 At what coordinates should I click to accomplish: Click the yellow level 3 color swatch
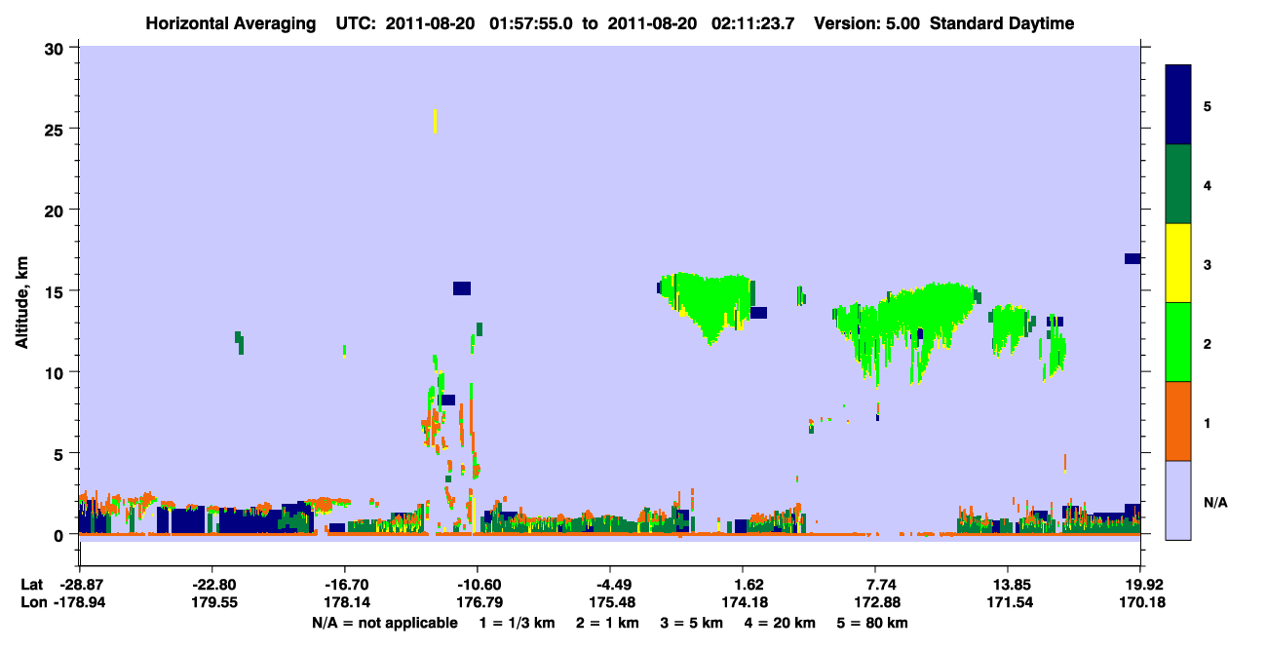1178,263
